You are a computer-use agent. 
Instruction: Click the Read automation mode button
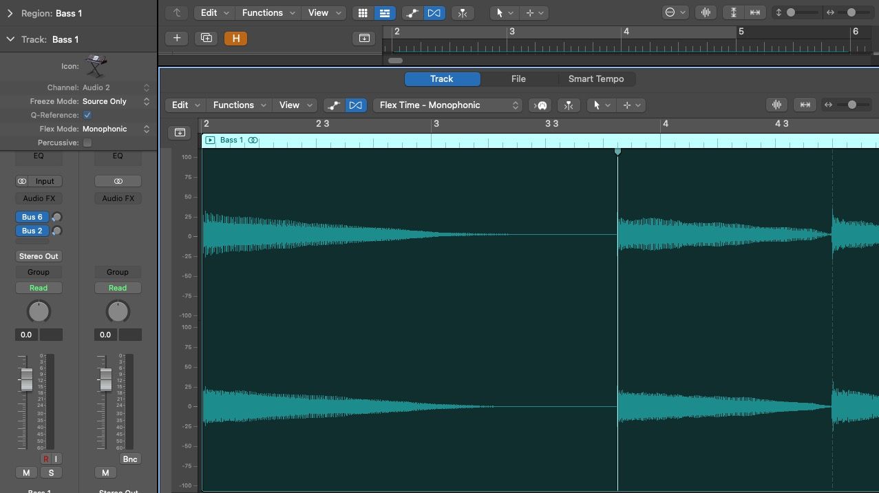[x=39, y=287]
